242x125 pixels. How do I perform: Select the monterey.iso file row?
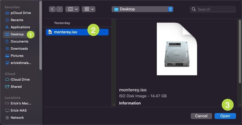click(77, 32)
